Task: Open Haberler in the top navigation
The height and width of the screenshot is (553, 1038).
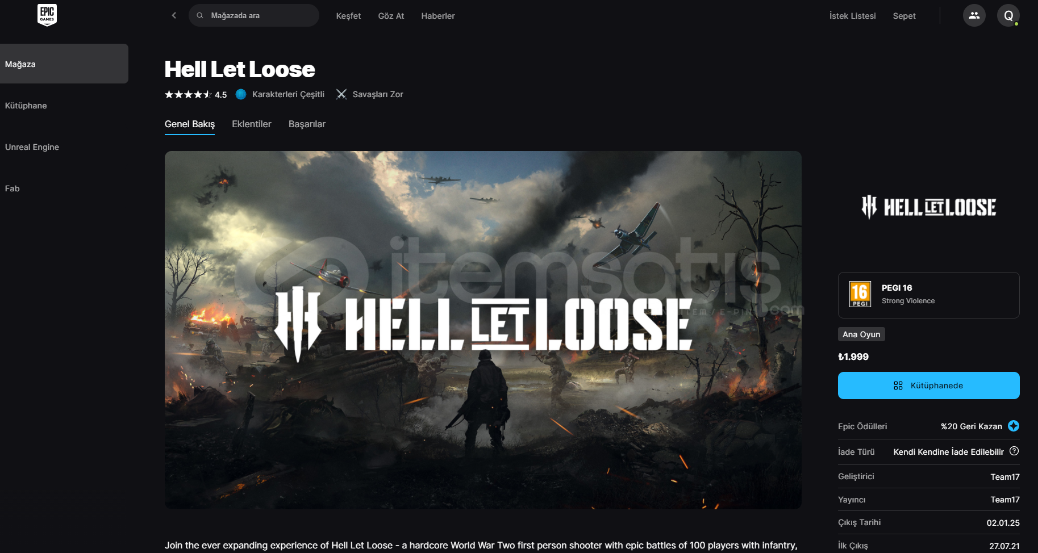Action: click(x=438, y=16)
